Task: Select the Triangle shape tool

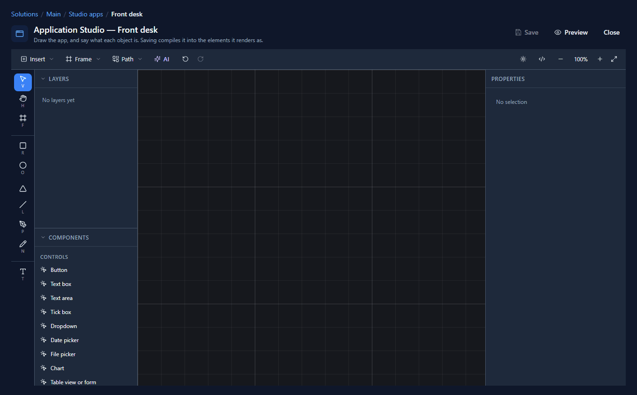Action: coord(23,188)
